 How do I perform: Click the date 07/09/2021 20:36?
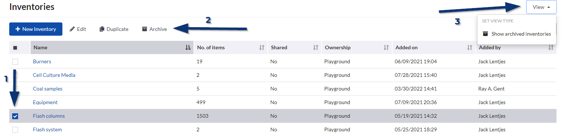click(416, 102)
